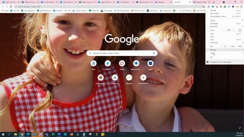Close the New Tab tab

click(190, 2)
